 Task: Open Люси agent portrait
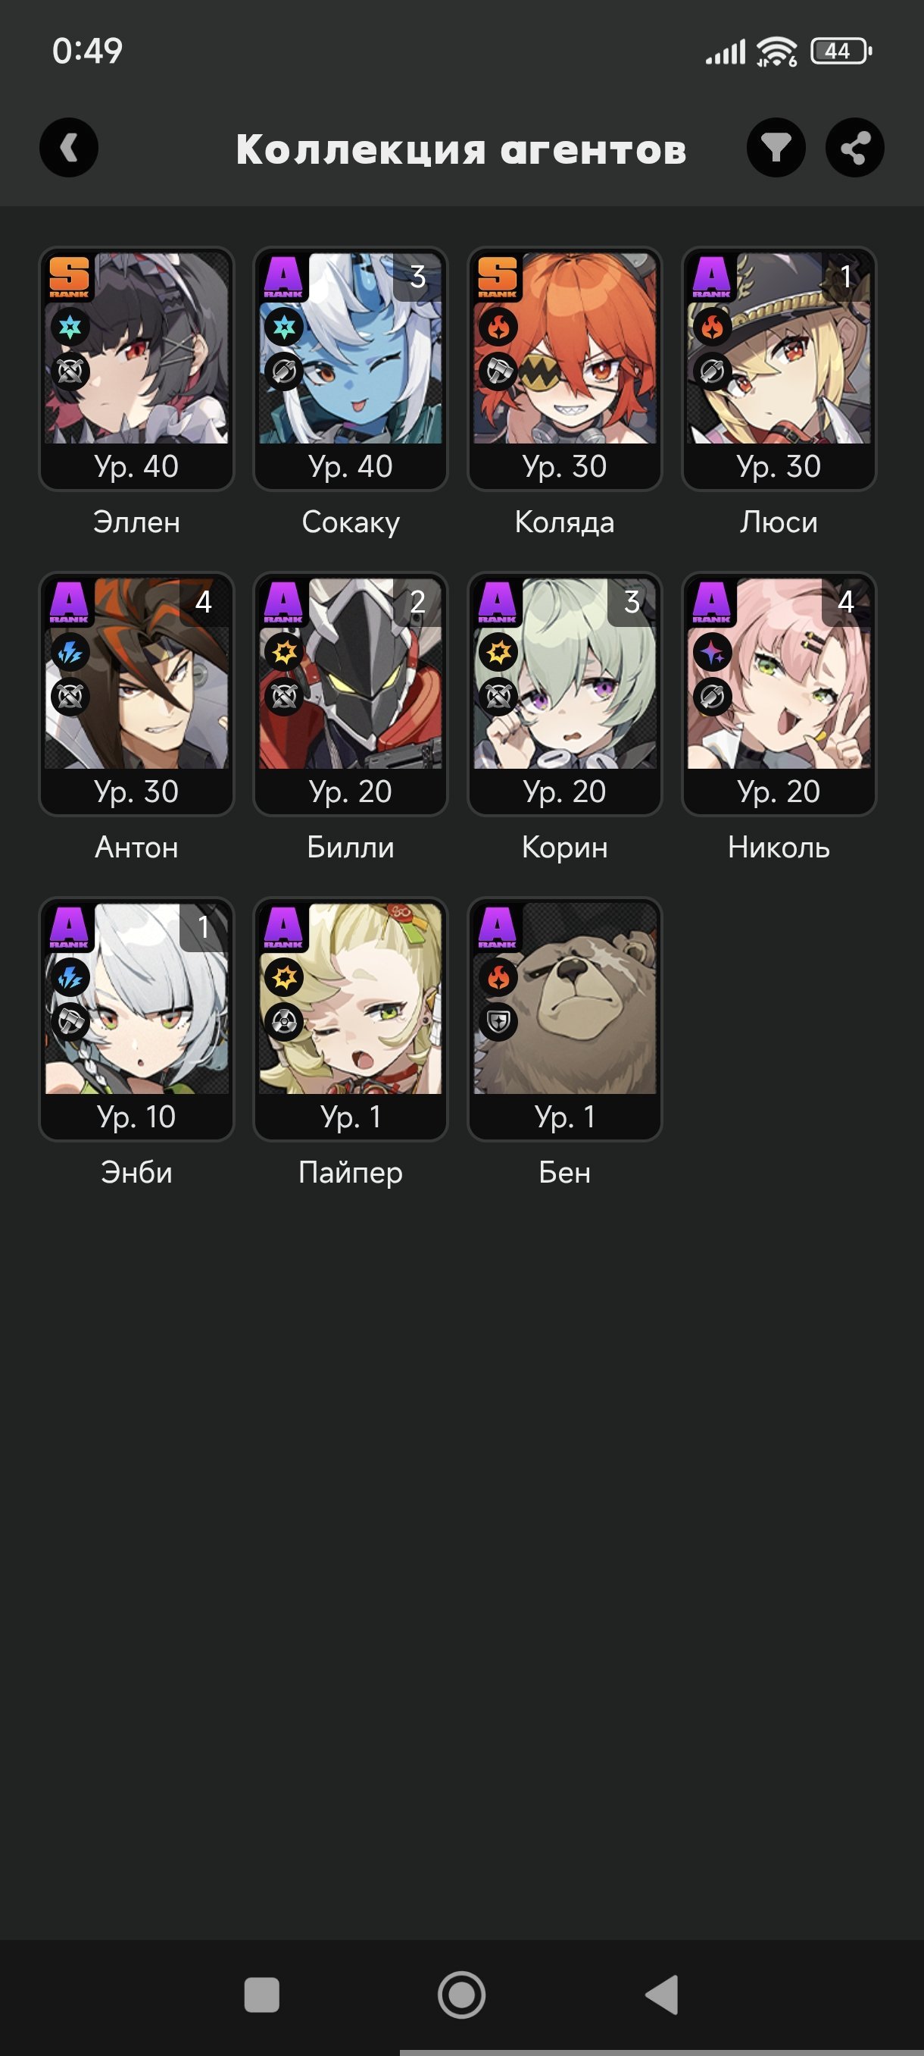tap(779, 349)
